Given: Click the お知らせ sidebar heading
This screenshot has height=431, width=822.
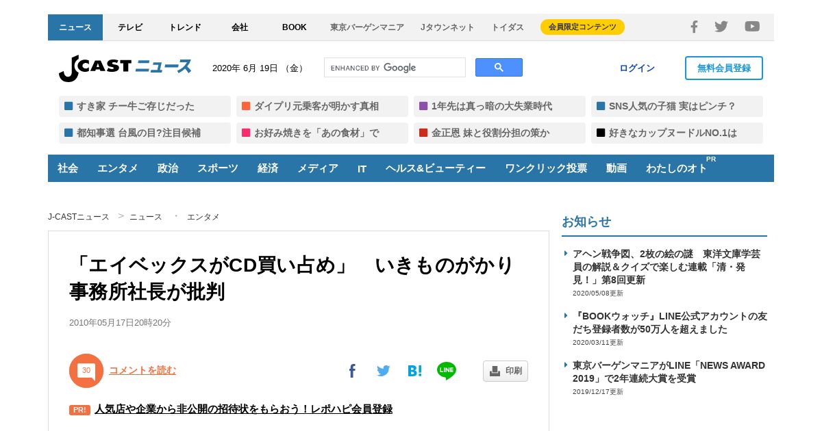Looking at the screenshot, I should click(586, 222).
